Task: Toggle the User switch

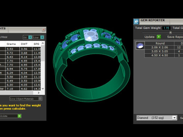Action: (x=39, y=37)
